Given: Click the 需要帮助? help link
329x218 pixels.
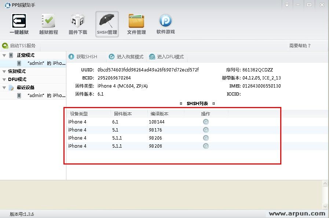Looking at the screenshot, I should [300, 45].
